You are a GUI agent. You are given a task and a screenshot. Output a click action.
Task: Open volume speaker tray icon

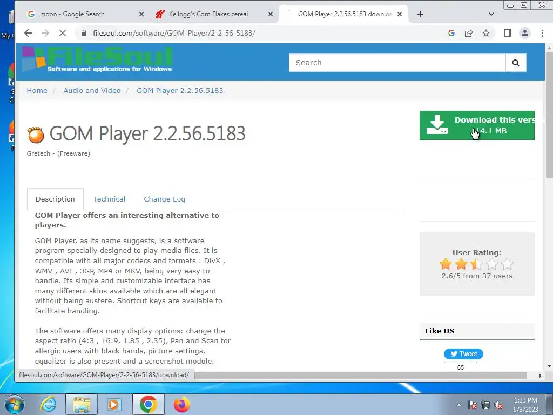[498, 405]
